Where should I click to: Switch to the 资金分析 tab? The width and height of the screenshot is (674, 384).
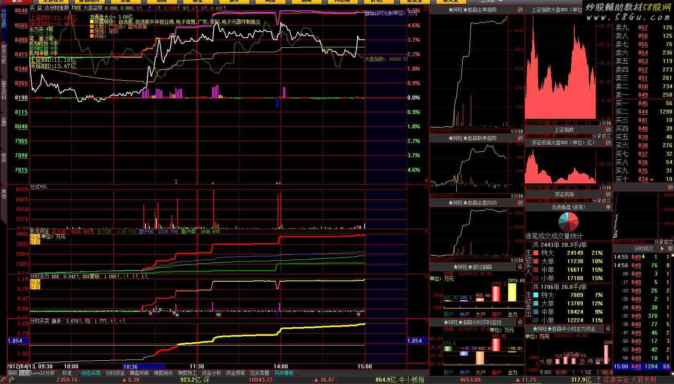[x=211, y=373]
